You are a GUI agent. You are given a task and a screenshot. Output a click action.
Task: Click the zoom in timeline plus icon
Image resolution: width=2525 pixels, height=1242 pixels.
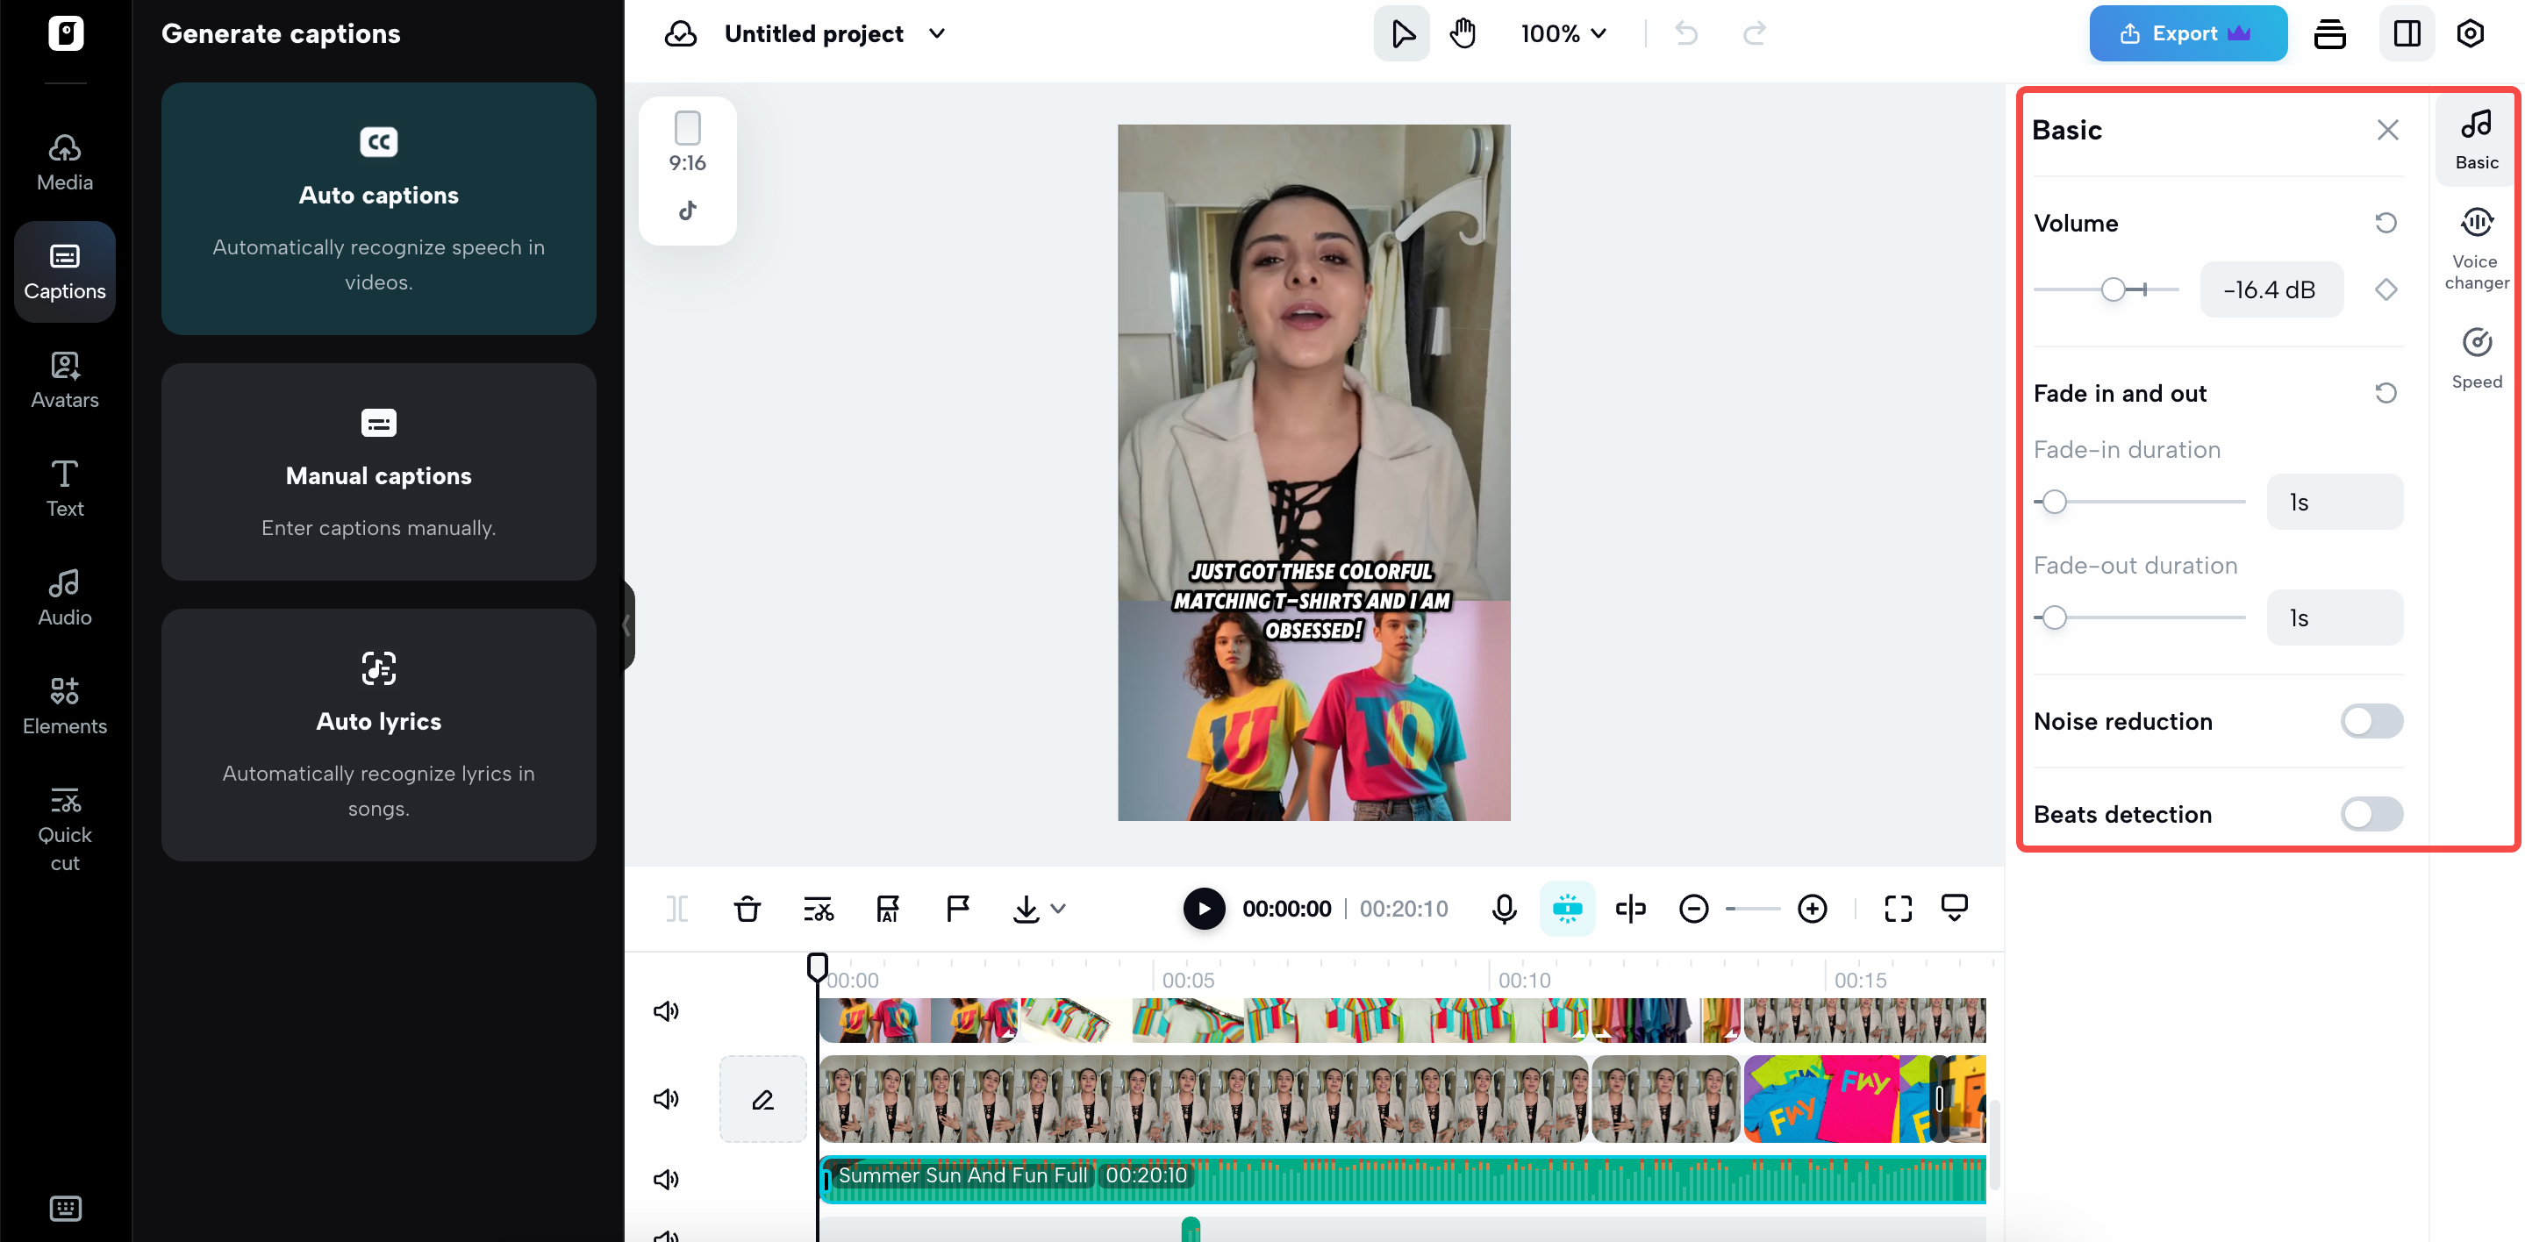point(1812,909)
